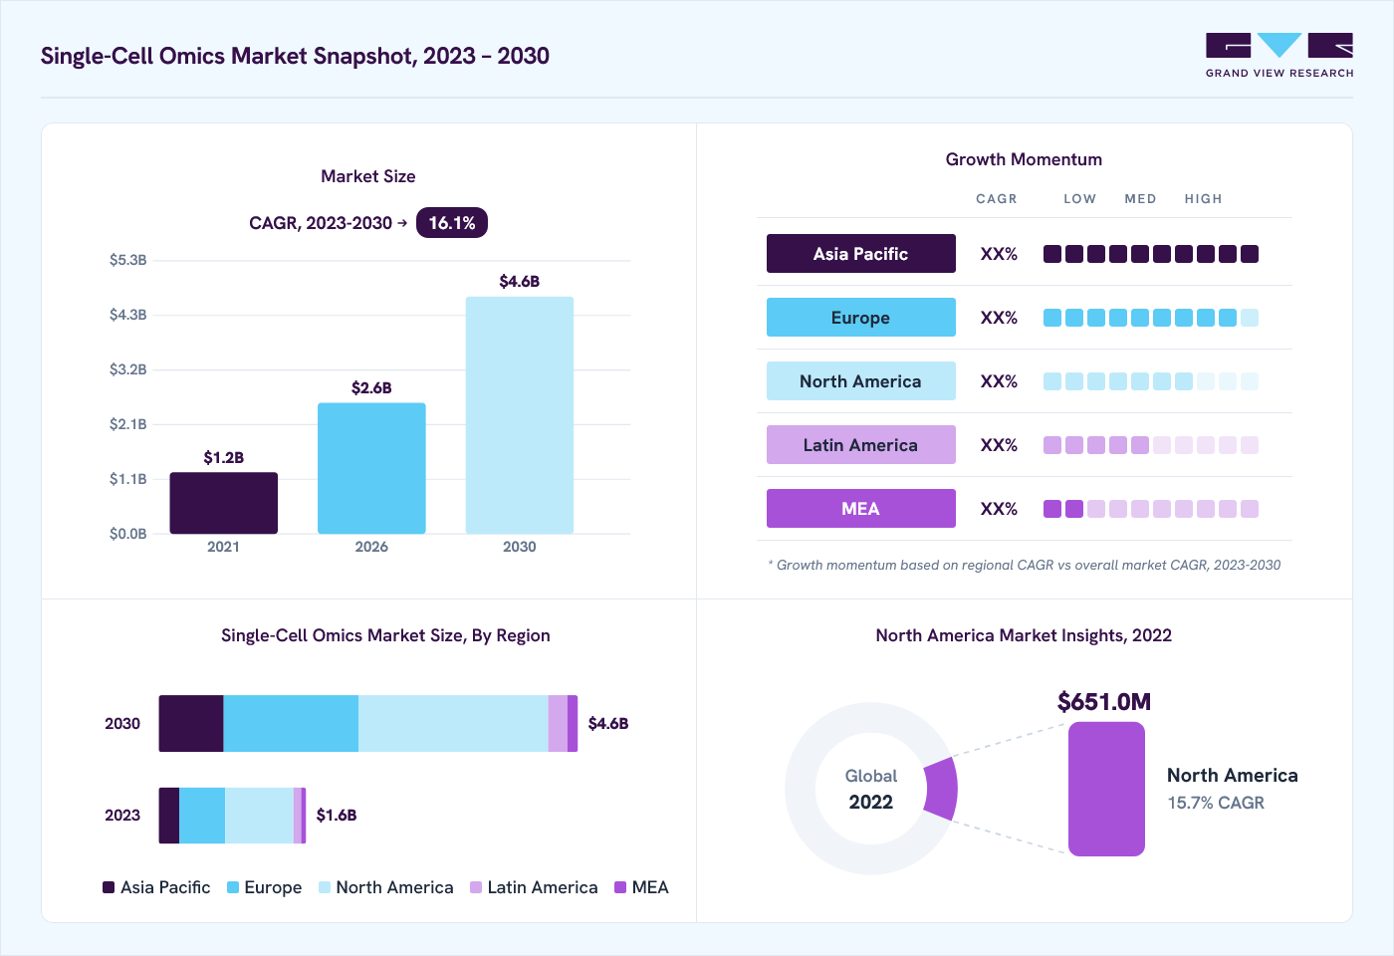The image size is (1394, 956).
Task: Click the CAGR column header
Action: (x=997, y=199)
